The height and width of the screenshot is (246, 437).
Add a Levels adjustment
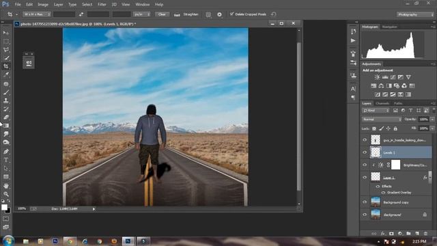point(385,77)
